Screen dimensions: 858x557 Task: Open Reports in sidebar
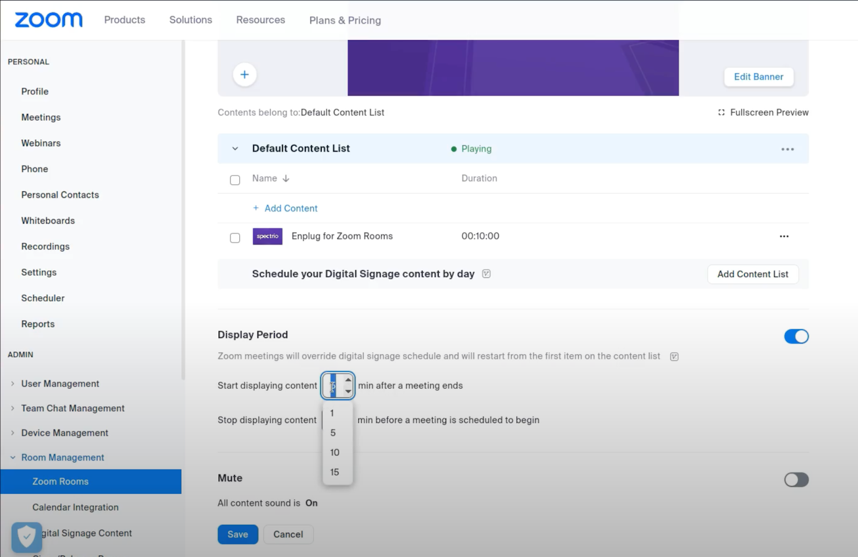[38, 324]
